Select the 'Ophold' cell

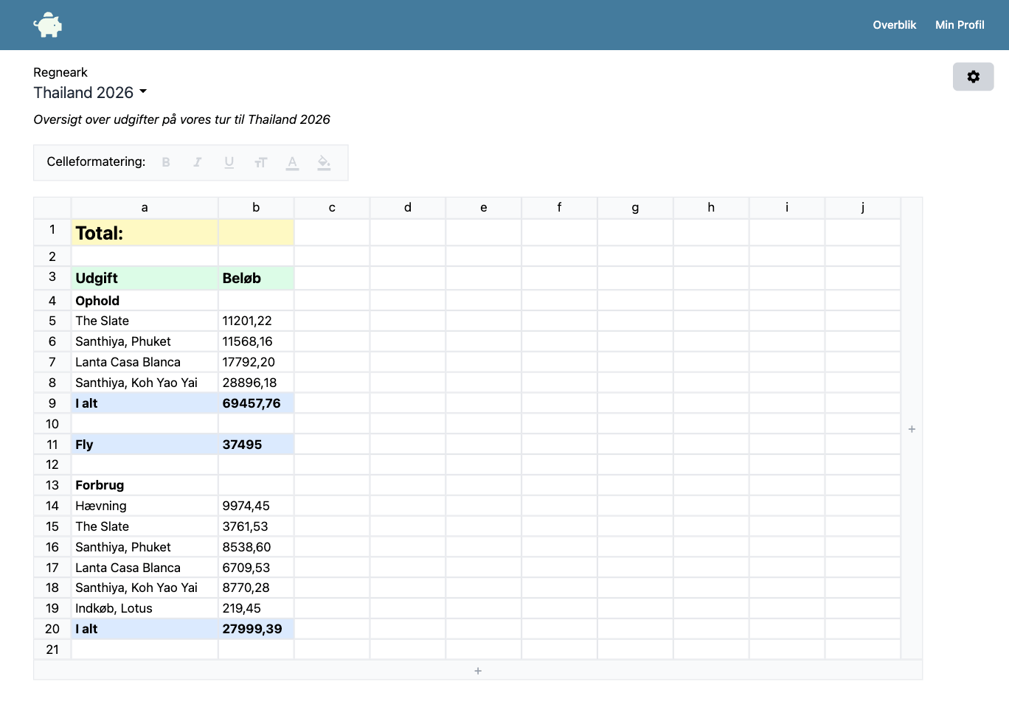[x=145, y=300]
